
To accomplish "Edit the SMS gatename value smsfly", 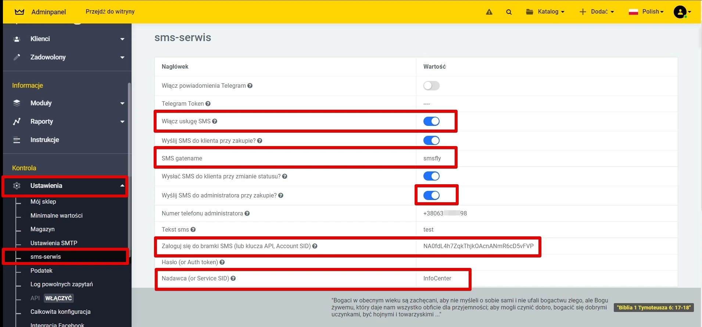I will pyautogui.click(x=432, y=159).
